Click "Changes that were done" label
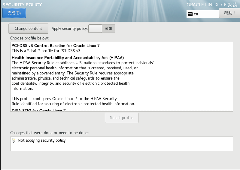This screenshot has height=170, width=240. pyautogui.click(x=49, y=133)
